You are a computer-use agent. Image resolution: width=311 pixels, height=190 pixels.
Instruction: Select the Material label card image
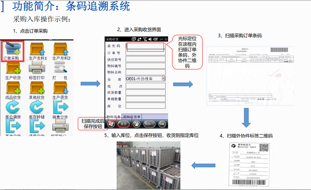point(250,165)
